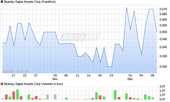Click the date axis label 01.
Image resolution: width=170 pixels, height=102 pixels.
point(131,75)
